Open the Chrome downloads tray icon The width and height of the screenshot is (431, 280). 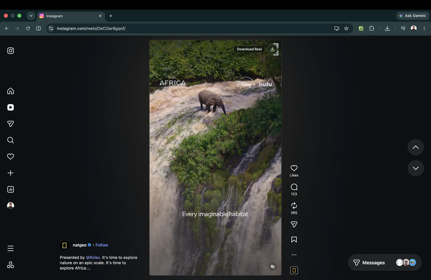coord(387,28)
